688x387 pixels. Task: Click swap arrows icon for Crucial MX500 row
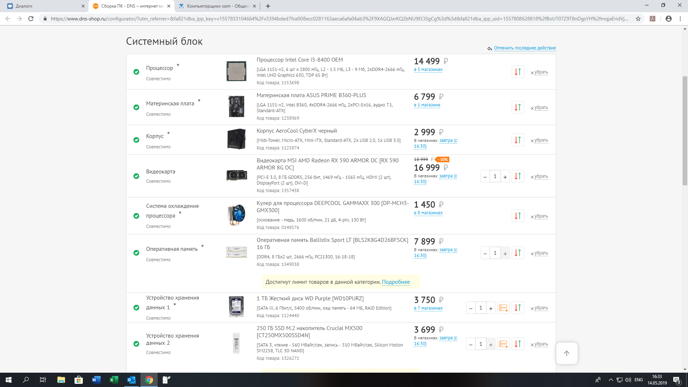tap(518, 344)
